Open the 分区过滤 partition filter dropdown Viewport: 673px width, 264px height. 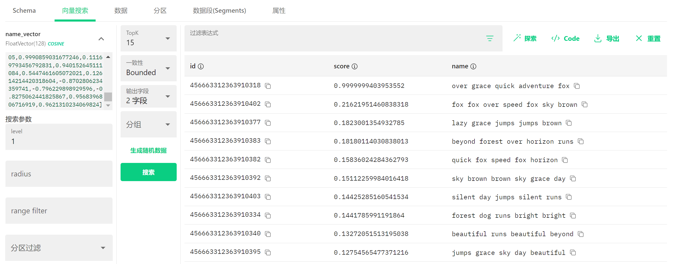coord(59,248)
